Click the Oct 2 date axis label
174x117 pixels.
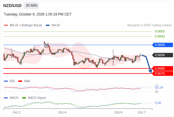tap(17, 112)
